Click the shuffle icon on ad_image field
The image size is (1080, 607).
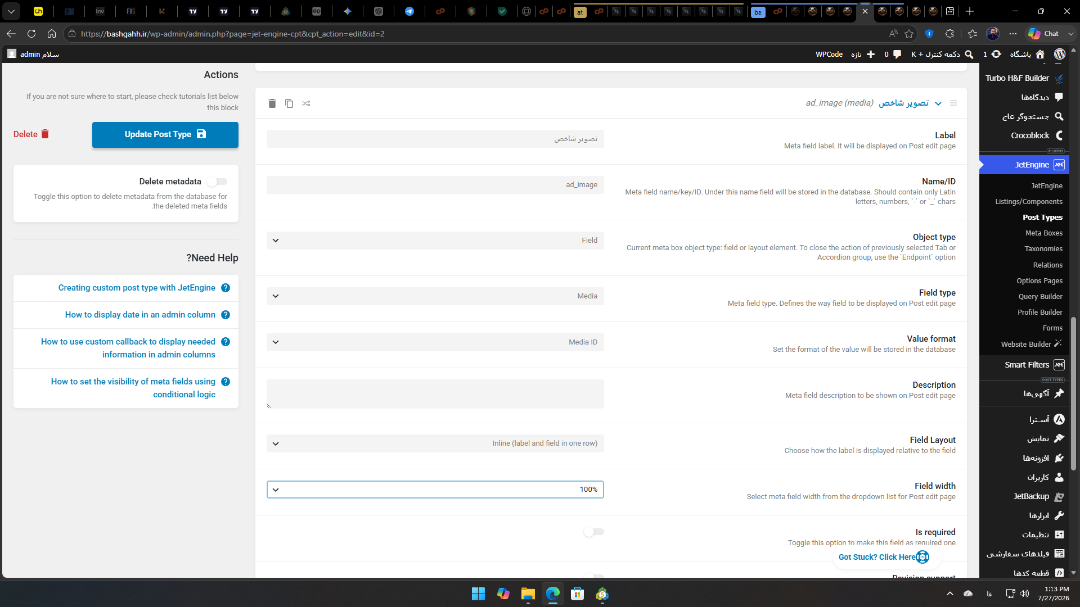click(x=306, y=103)
